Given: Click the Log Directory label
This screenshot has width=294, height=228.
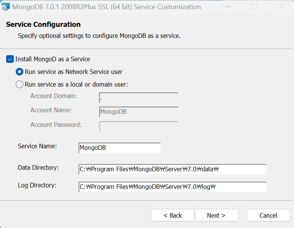Looking at the screenshot, I should point(37,185).
